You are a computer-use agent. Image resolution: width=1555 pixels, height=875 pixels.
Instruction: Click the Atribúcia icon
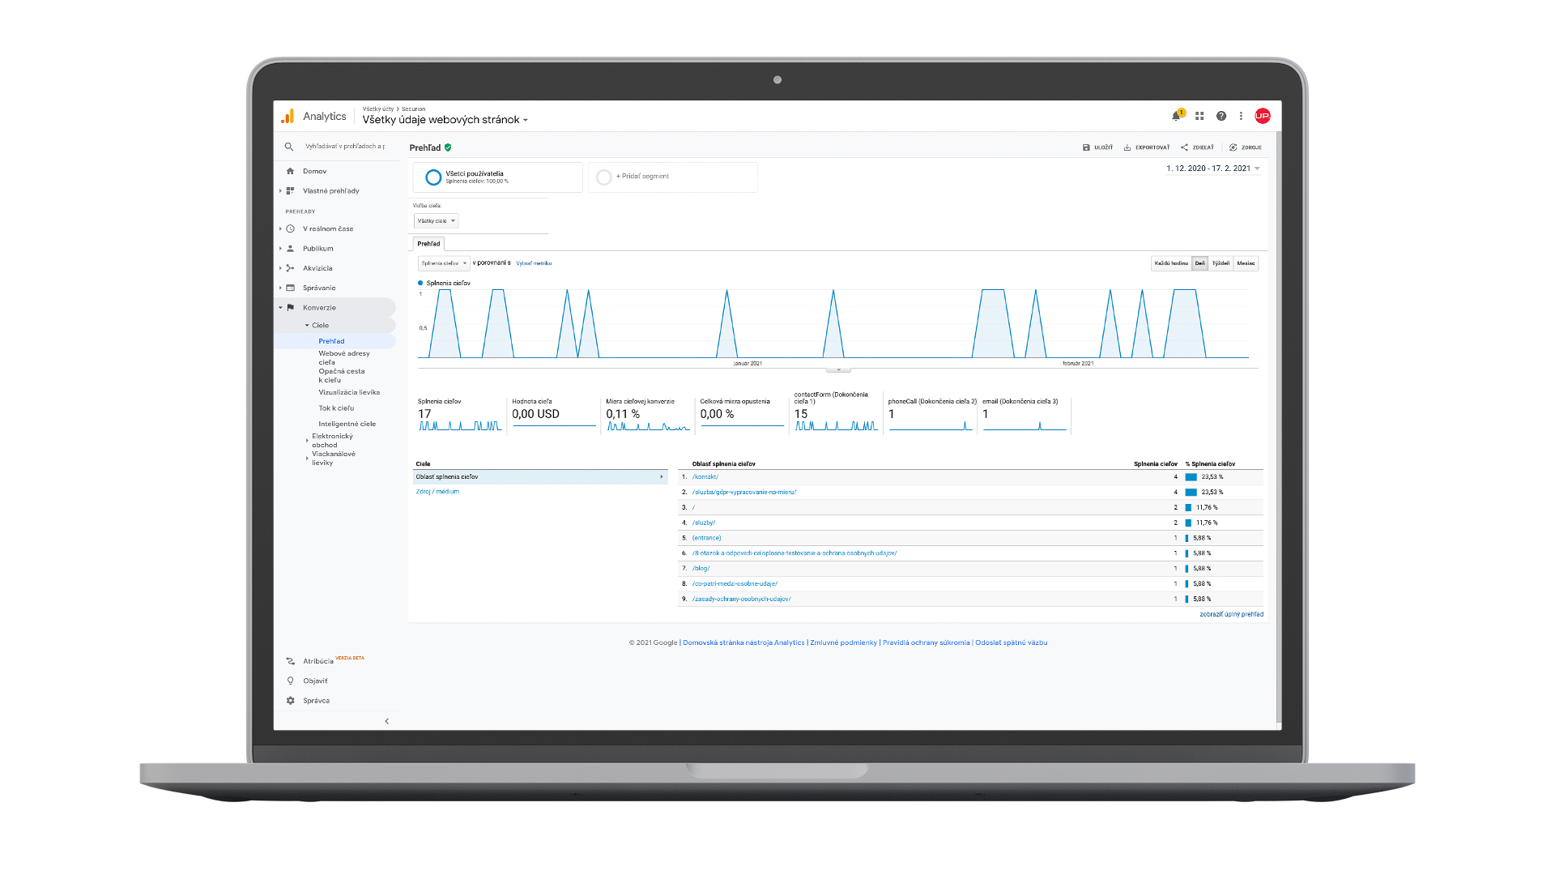click(290, 661)
